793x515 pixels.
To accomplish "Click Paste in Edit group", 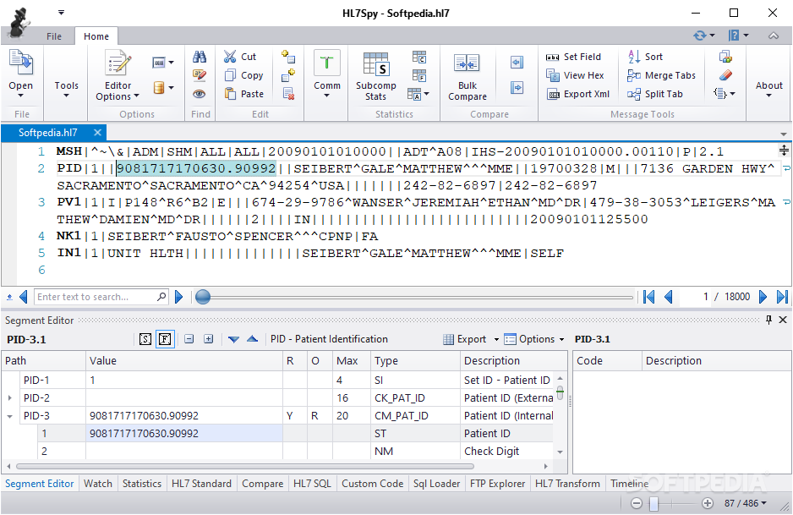I will [x=244, y=94].
